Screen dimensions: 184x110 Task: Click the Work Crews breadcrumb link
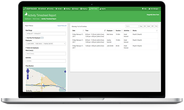click(x=36, y=19)
